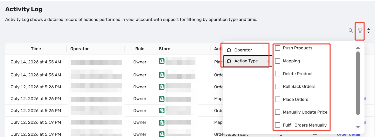
Task: Expand the Action Type chevron arrow
Action: coord(268,61)
